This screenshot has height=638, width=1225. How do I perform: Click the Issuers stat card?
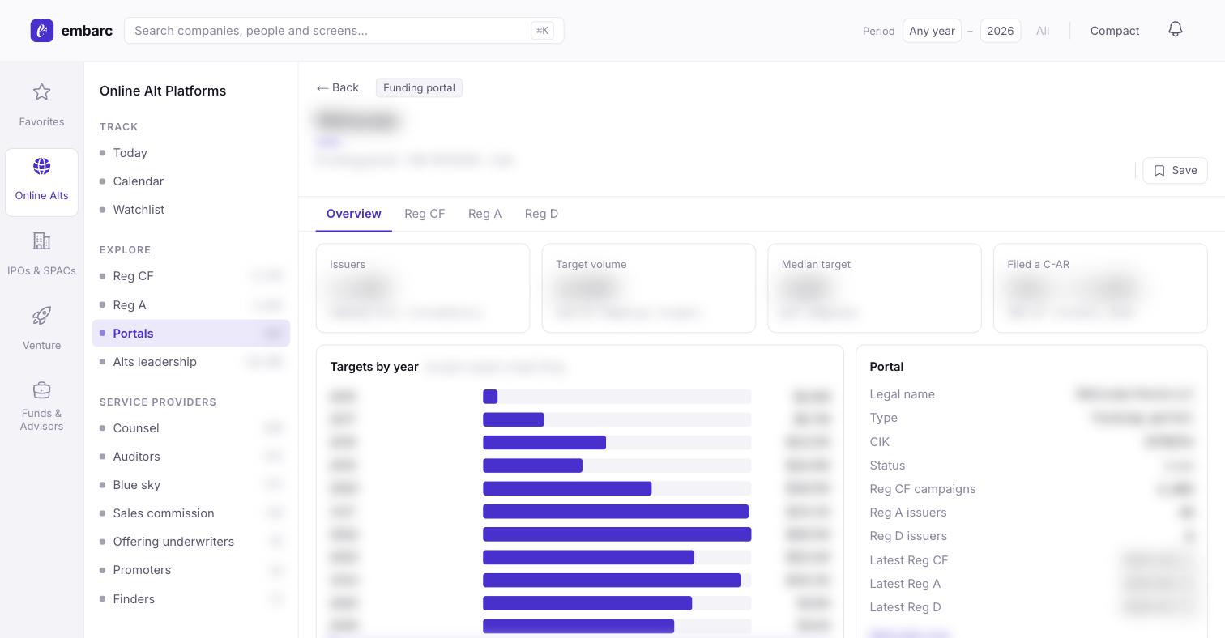point(423,288)
